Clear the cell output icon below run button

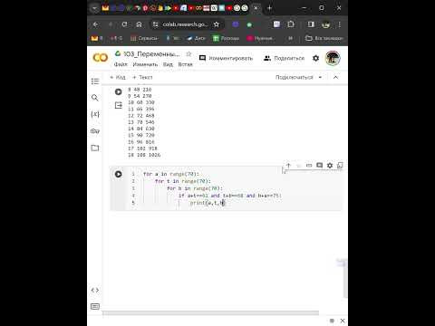click(119, 105)
